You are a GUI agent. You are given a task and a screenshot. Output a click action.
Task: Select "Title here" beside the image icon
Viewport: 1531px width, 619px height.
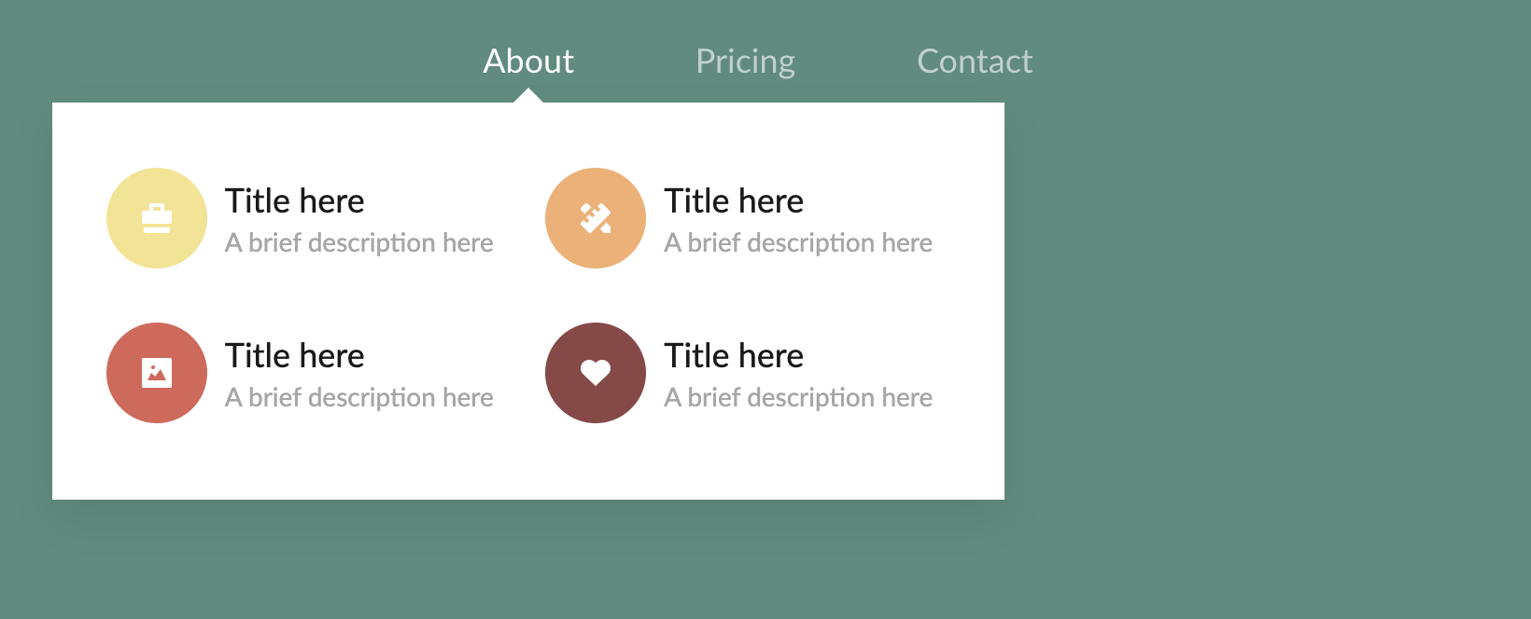pyautogui.click(x=295, y=356)
